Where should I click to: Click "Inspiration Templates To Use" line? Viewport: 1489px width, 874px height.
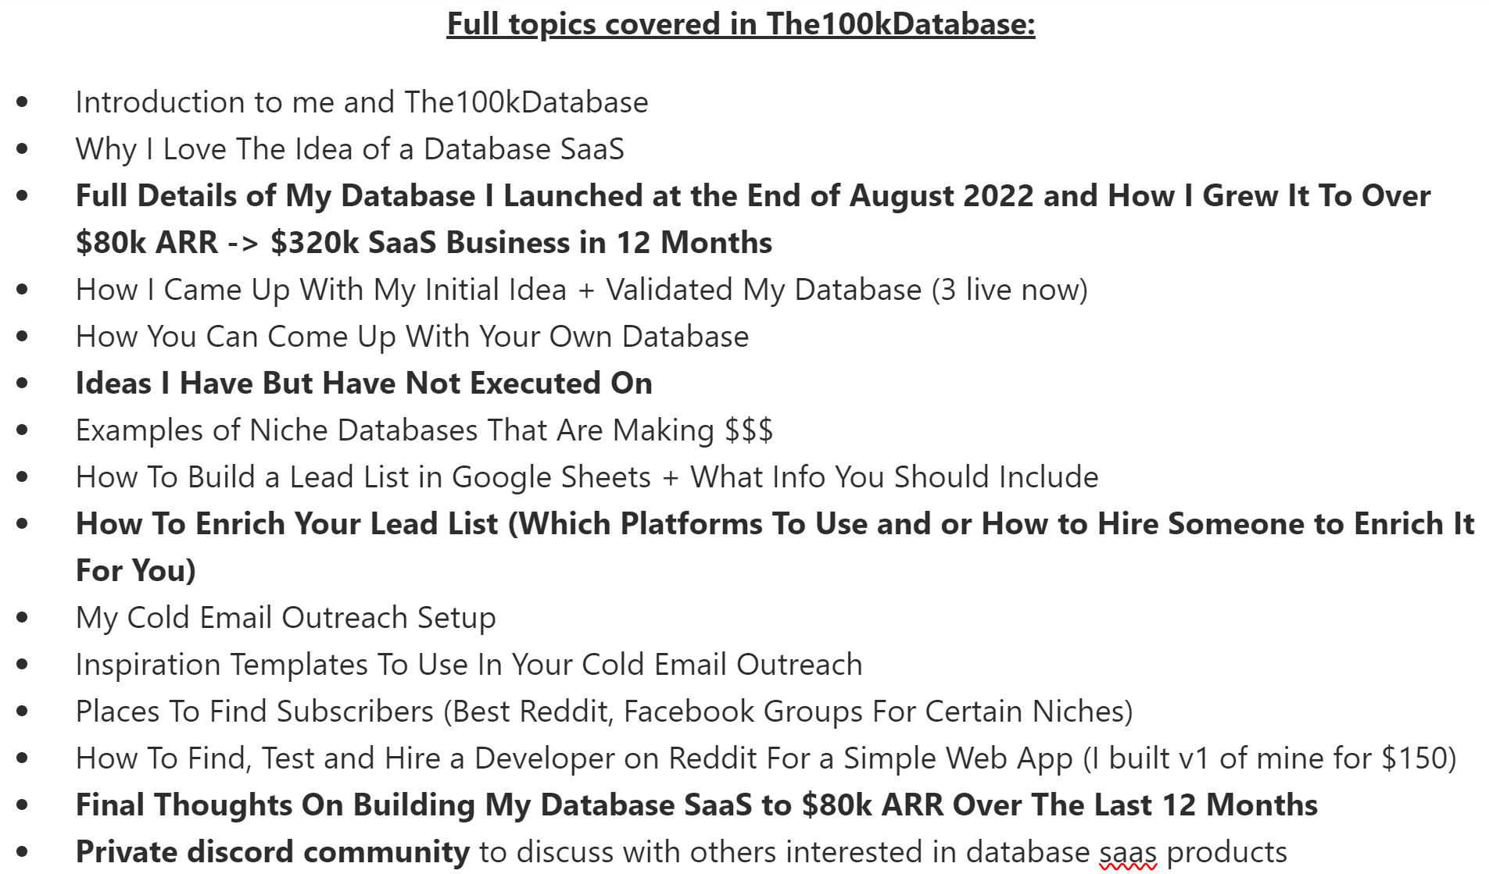click(468, 665)
